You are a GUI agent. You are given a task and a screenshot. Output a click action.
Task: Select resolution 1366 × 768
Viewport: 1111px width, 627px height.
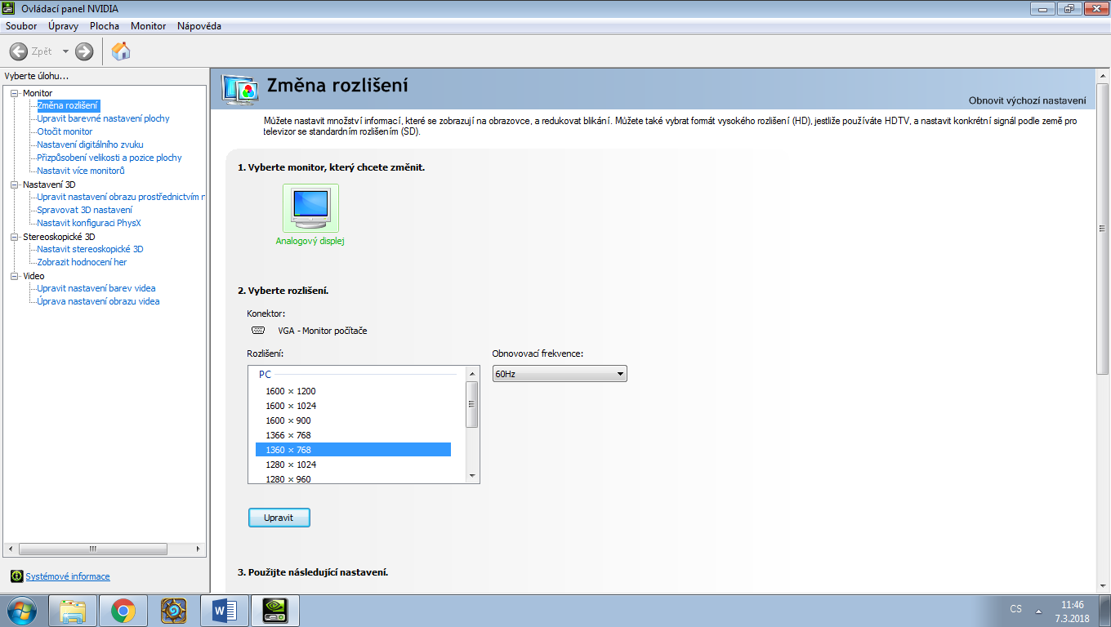point(353,435)
